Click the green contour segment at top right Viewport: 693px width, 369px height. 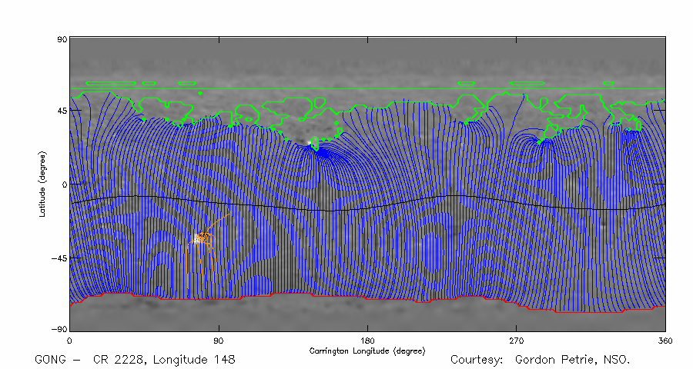[527, 83]
